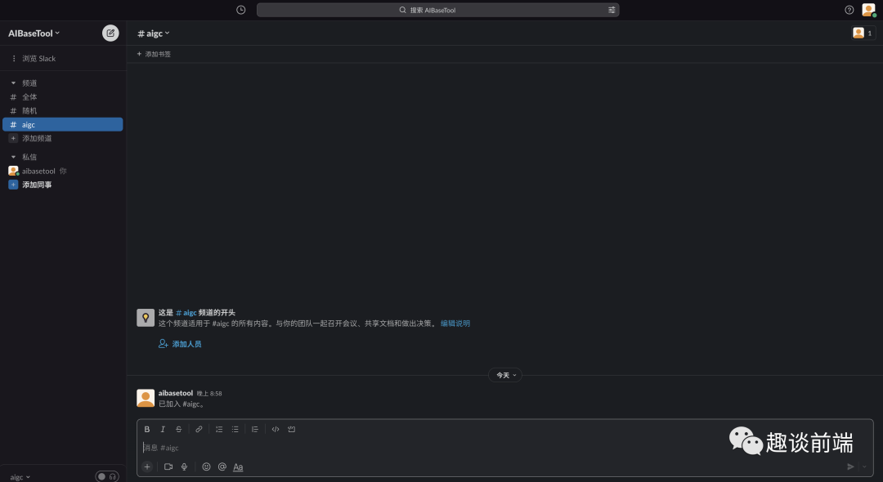
Task: Click the plus attachment icon in composer
Action: (x=147, y=466)
